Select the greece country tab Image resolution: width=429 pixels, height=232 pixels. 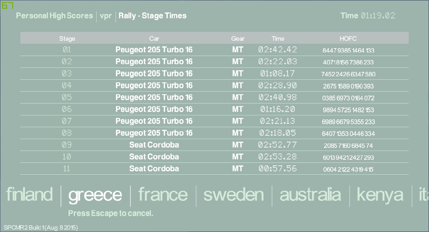(95, 195)
